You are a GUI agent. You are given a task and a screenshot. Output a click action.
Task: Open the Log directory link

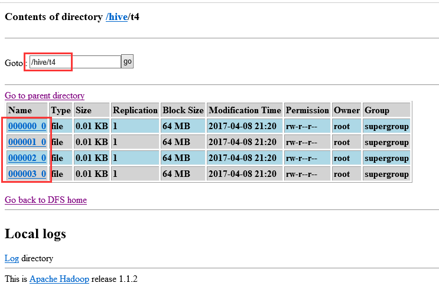pos(12,258)
